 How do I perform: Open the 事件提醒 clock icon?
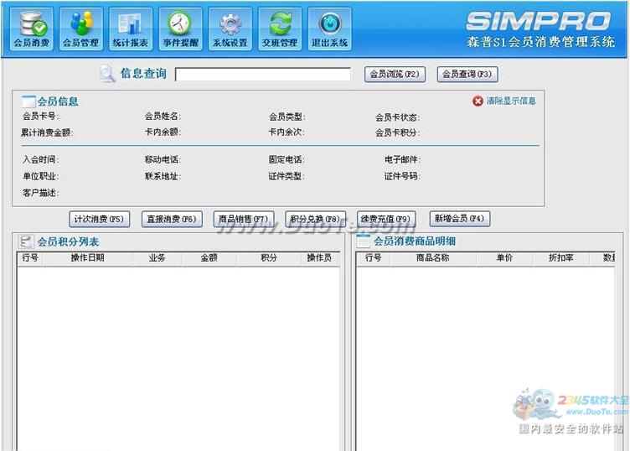(x=180, y=29)
